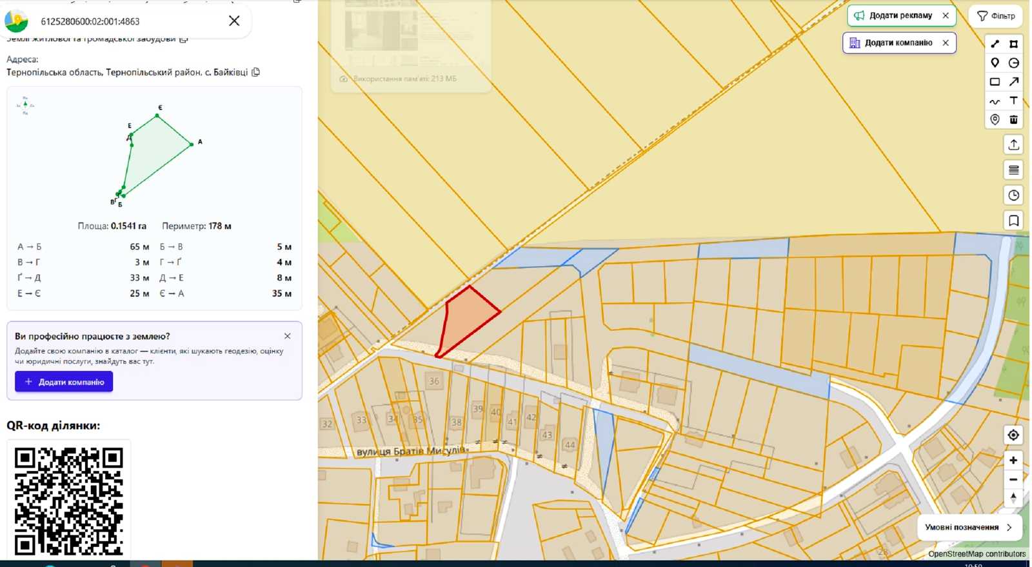1032x567 pixels.
Task: Open the upload/export map button
Action: tap(1014, 144)
